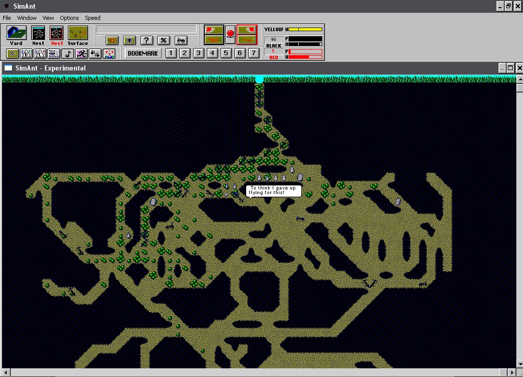Click the clown face icon
523x377 pixels.
pyautogui.click(x=109, y=54)
